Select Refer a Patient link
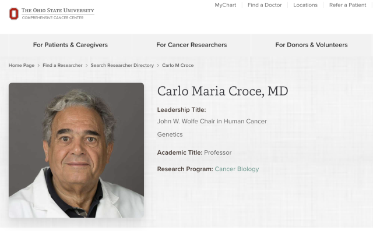The width and height of the screenshot is (373, 231). click(347, 5)
